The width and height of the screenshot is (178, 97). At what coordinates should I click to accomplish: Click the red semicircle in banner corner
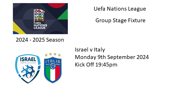56,5
